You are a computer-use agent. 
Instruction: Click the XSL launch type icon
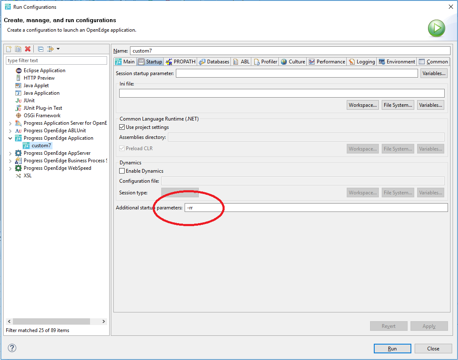(18, 176)
